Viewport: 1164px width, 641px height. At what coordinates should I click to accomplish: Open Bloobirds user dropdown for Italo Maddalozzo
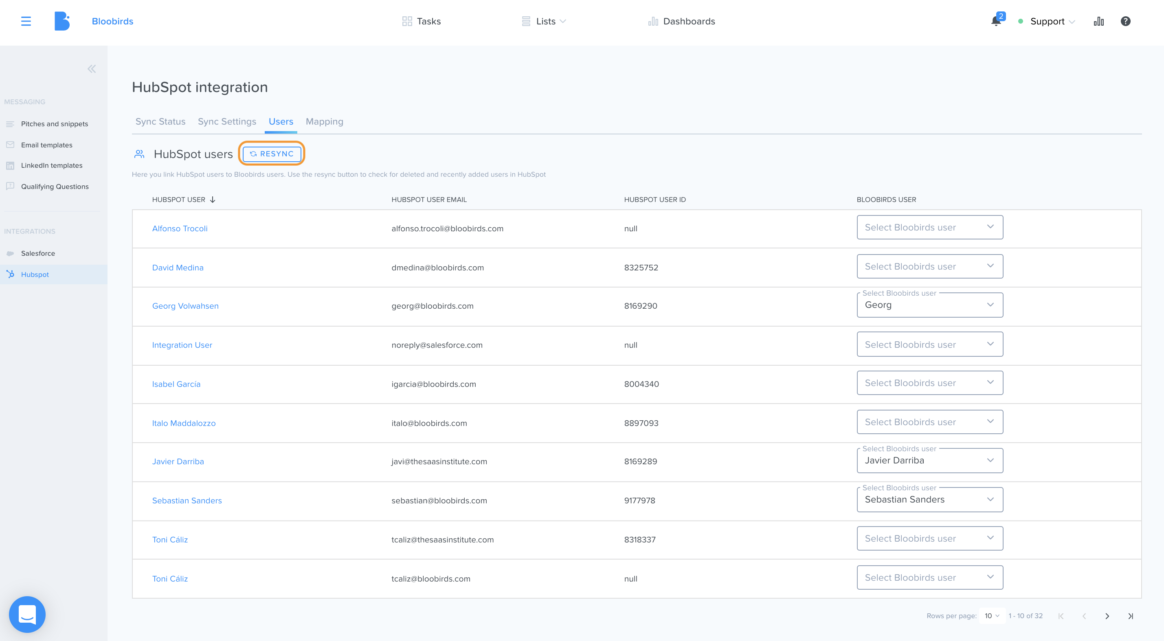tap(930, 422)
